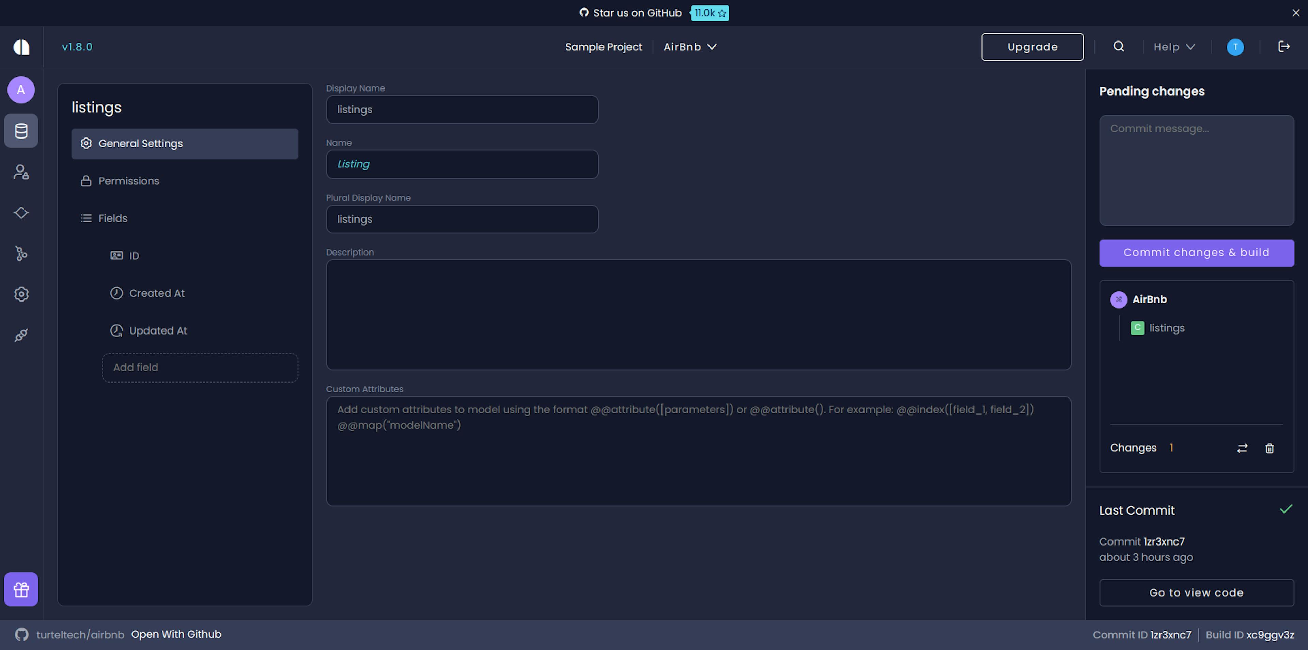
Task: Click listings entry in pending changes
Action: (x=1166, y=328)
